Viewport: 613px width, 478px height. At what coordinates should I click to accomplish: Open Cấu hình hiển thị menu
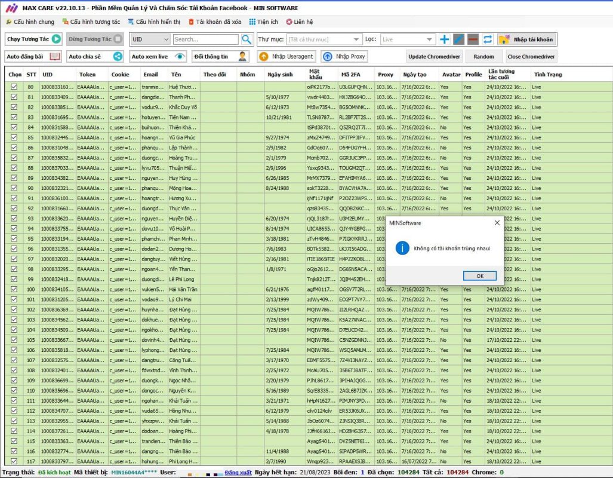154,22
